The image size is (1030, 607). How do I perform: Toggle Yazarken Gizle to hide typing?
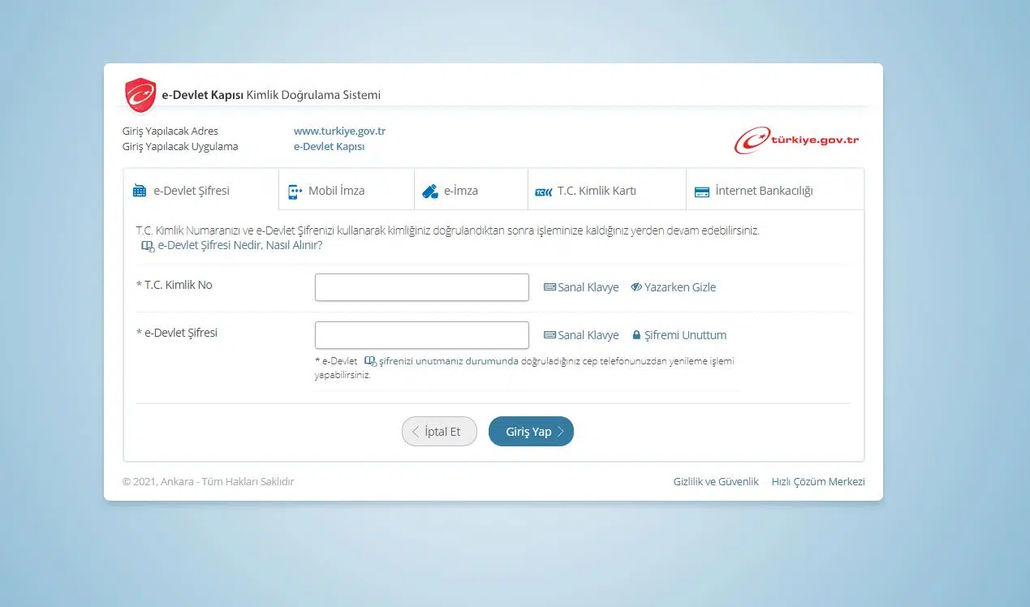click(674, 287)
